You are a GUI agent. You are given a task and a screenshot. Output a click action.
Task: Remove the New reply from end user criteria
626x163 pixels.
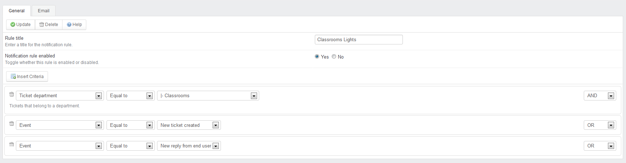[12, 144]
